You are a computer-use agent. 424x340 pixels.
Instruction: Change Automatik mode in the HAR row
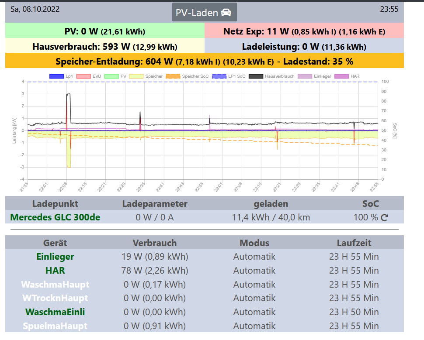tap(254, 271)
